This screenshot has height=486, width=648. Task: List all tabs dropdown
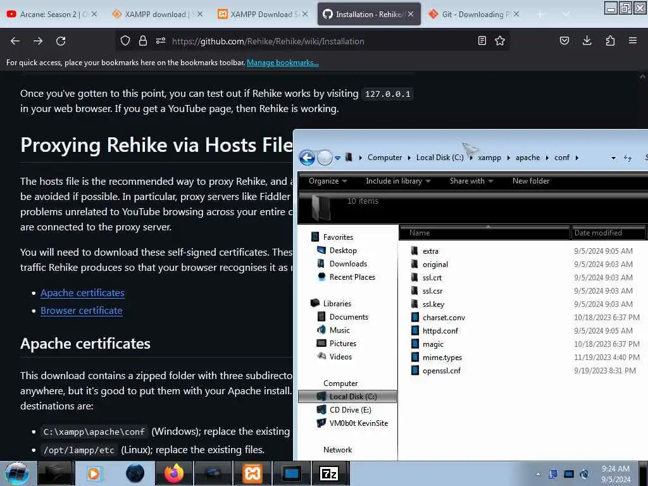566,15
